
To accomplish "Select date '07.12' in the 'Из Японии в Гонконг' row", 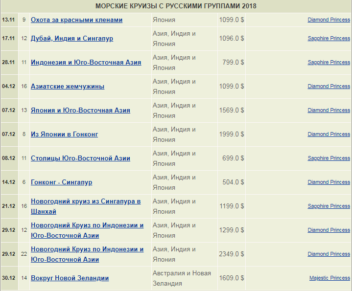I will (x=8, y=134).
